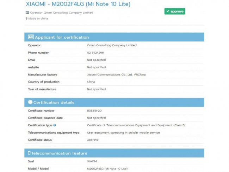Click the location pin icon near Made in china
Viewport: 229px width, 172px height.
point(26,19)
